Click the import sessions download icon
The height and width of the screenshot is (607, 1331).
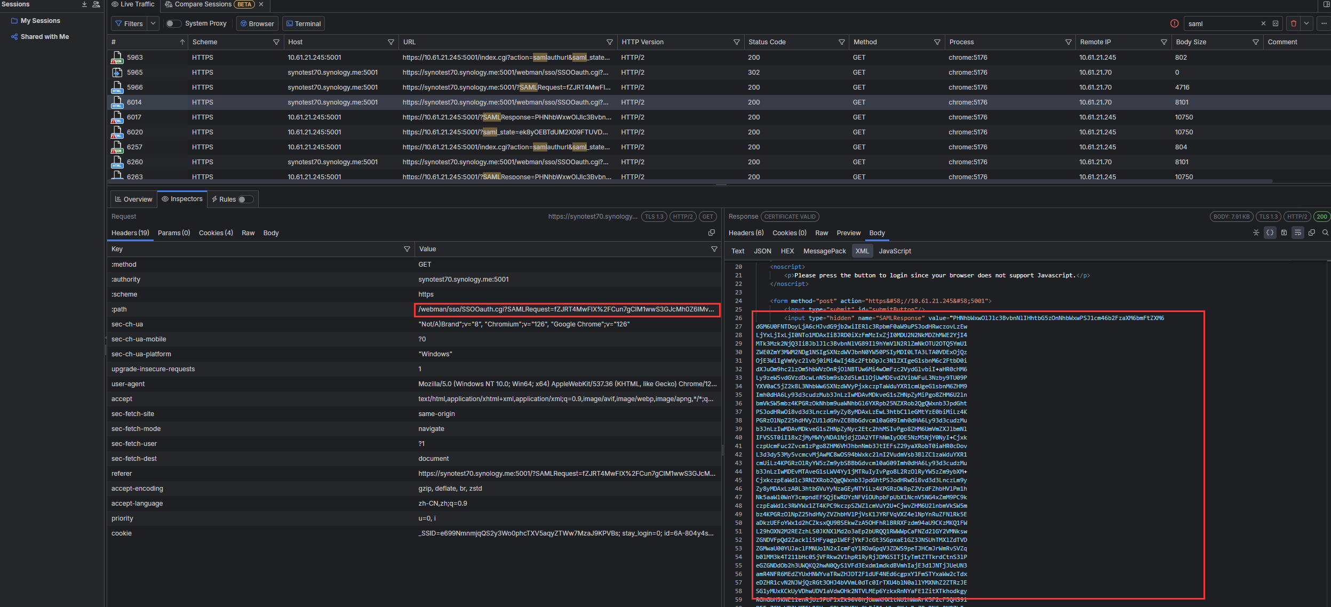point(84,4)
